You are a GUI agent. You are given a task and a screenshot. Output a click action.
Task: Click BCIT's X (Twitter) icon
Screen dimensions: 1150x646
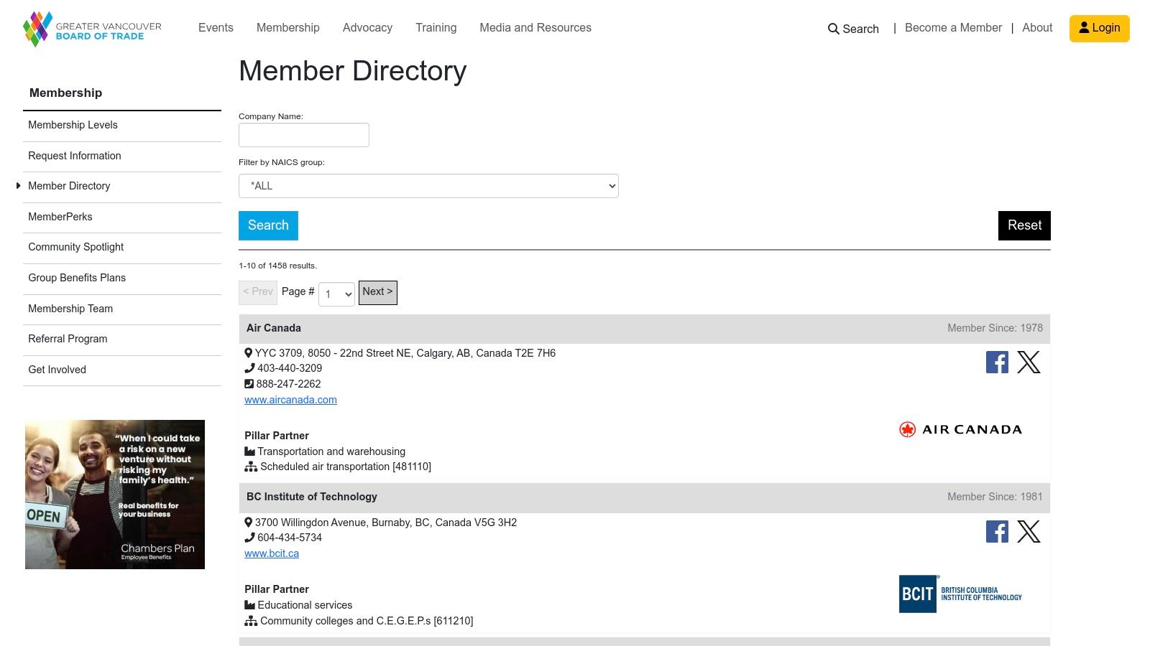pos(1029,532)
